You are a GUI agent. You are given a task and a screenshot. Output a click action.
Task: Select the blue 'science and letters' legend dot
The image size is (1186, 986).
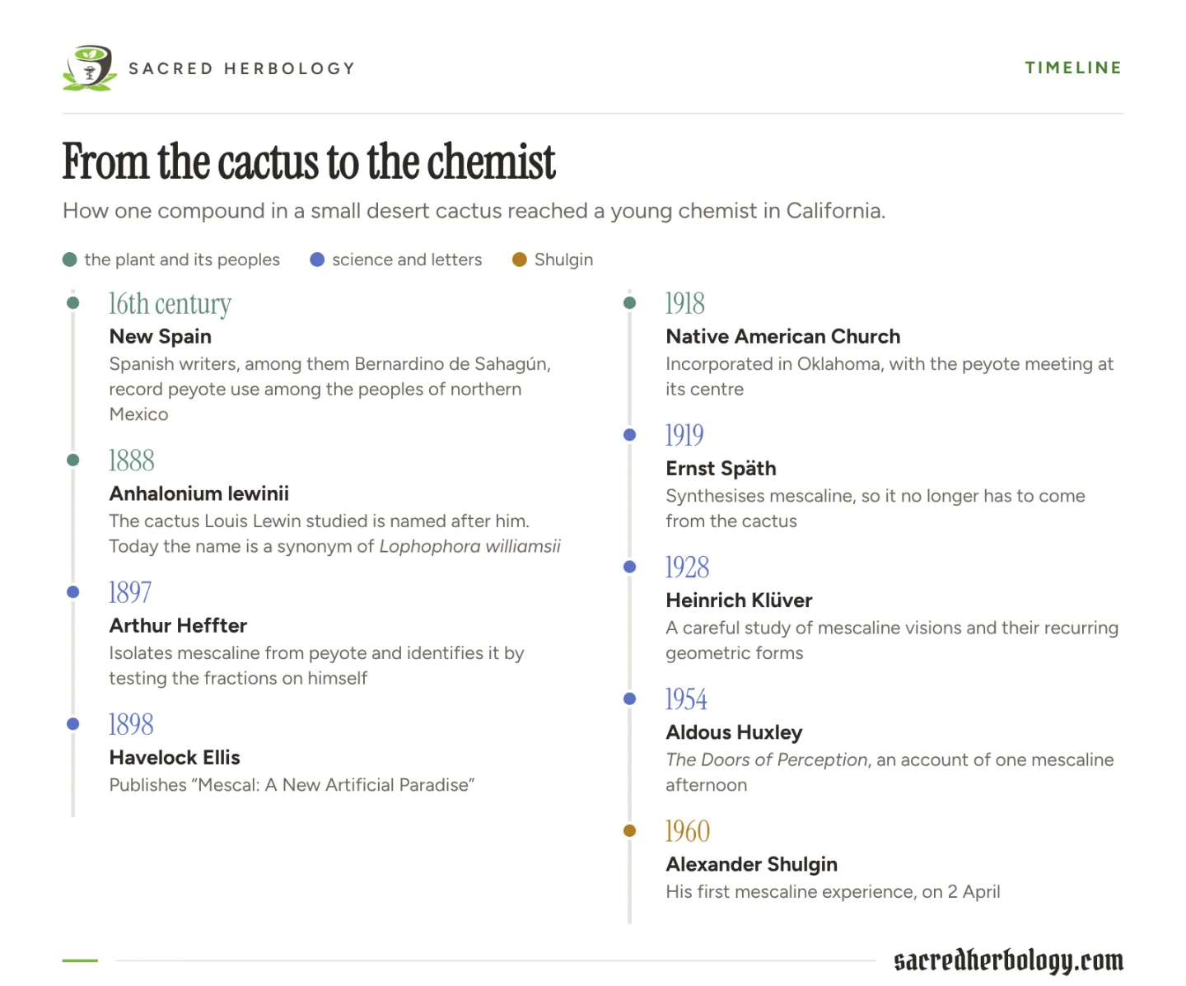click(317, 259)
